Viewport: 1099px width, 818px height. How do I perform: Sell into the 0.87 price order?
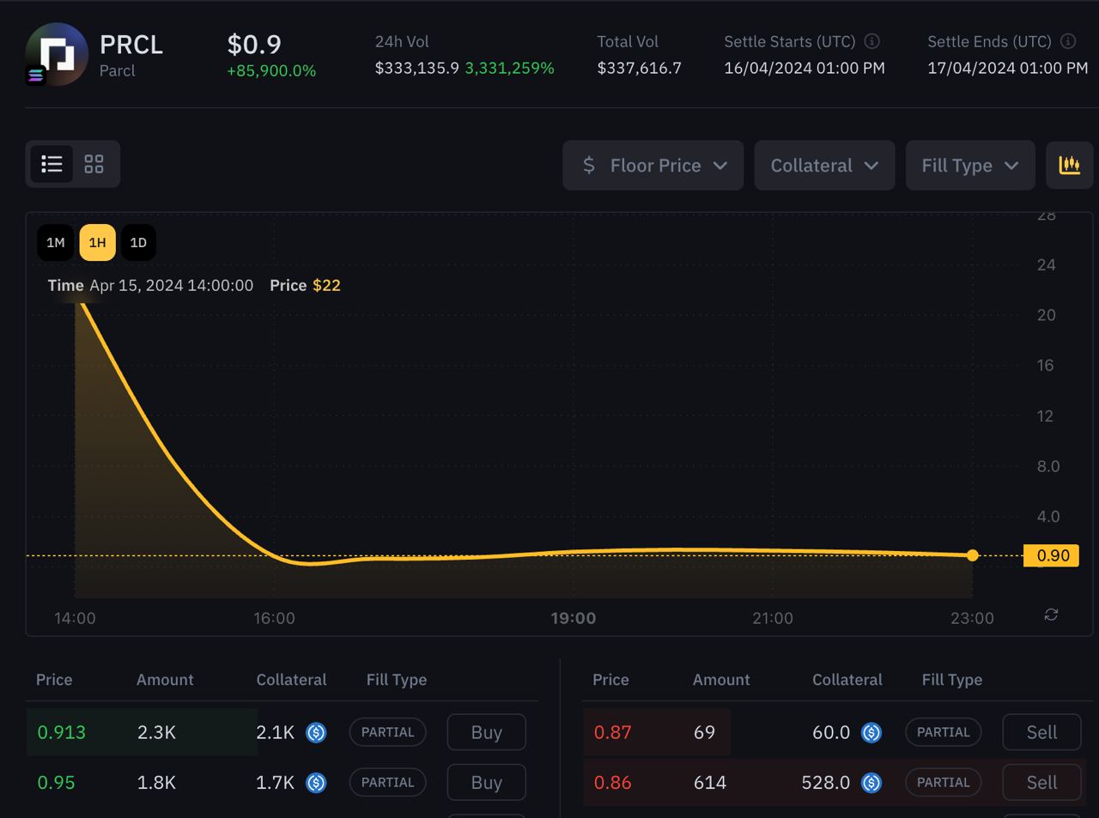point(1041,732)
